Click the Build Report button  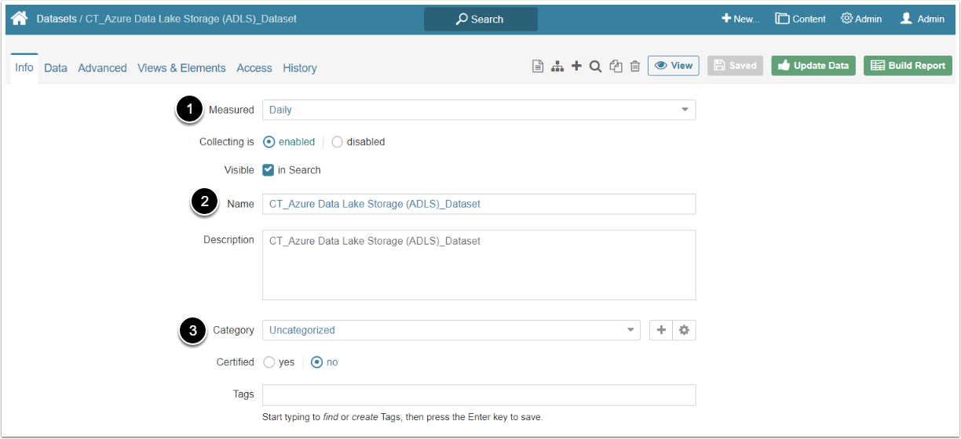pyautogui.click(x=908, y=66)
